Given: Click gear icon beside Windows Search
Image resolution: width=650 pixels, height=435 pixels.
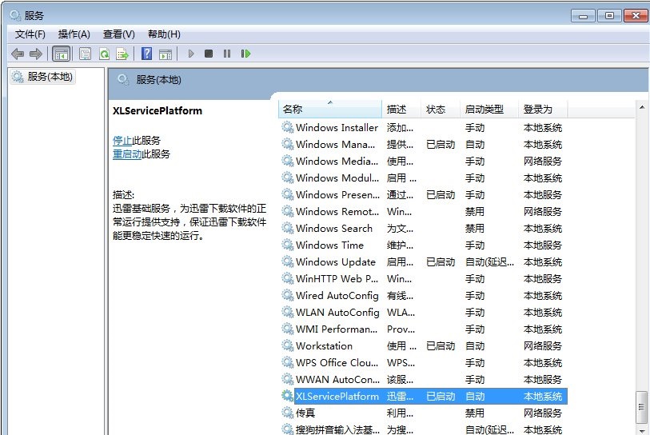Looking at the screenshot, I should pos(287,228).
